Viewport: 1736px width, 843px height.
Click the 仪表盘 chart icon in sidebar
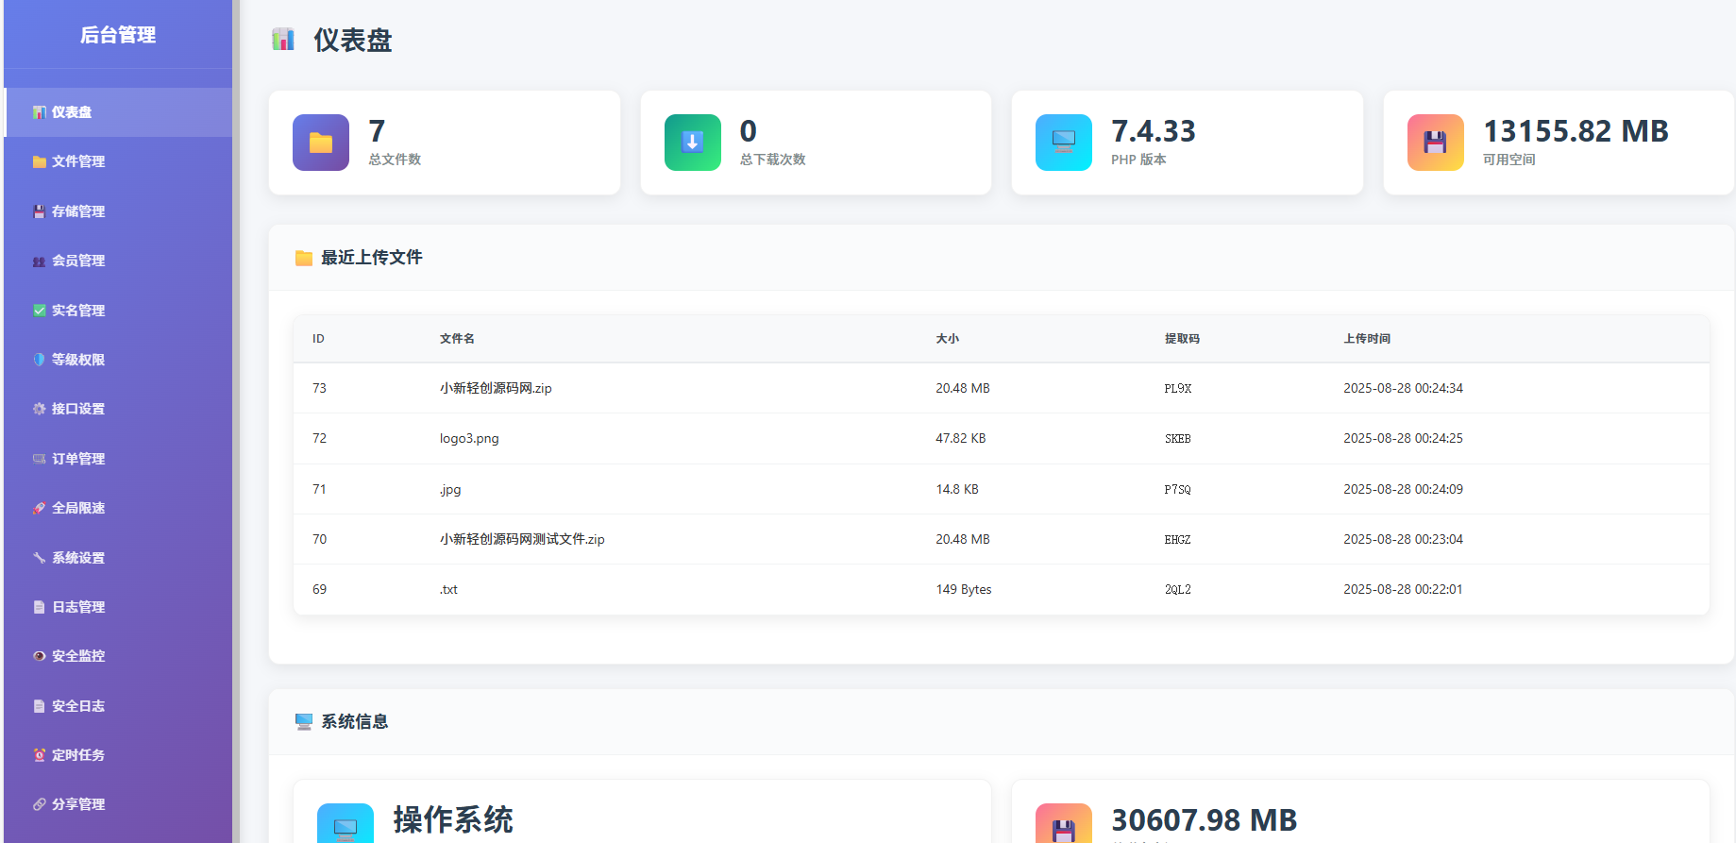(x=39, y=112)
